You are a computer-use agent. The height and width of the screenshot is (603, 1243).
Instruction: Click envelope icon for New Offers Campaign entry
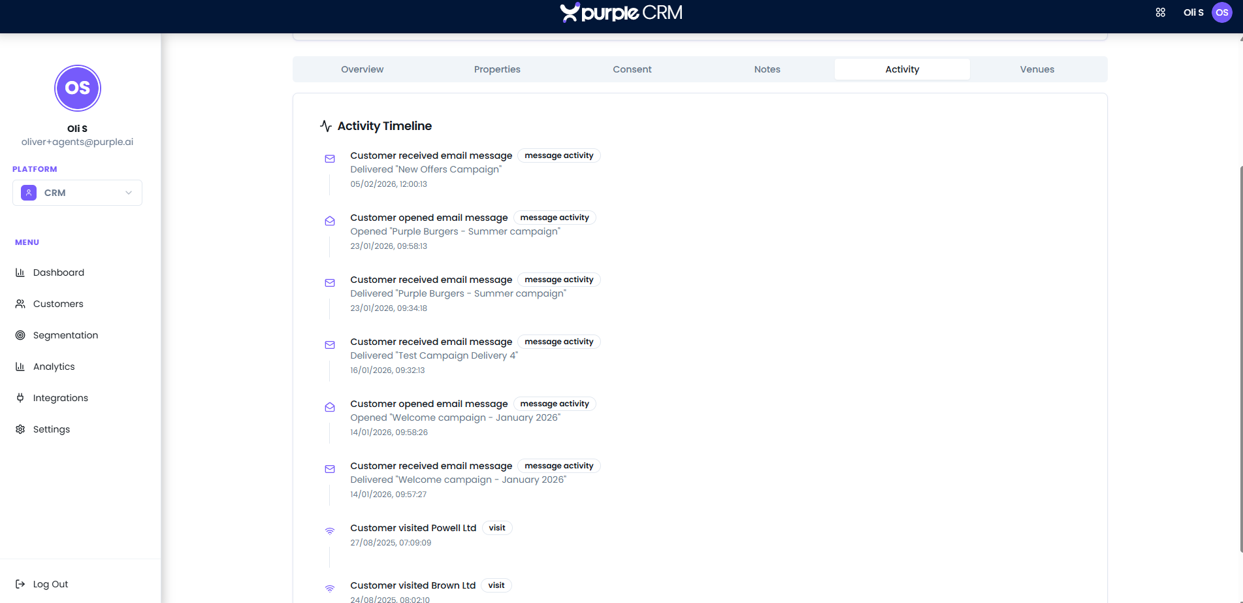tap(330, 159)
